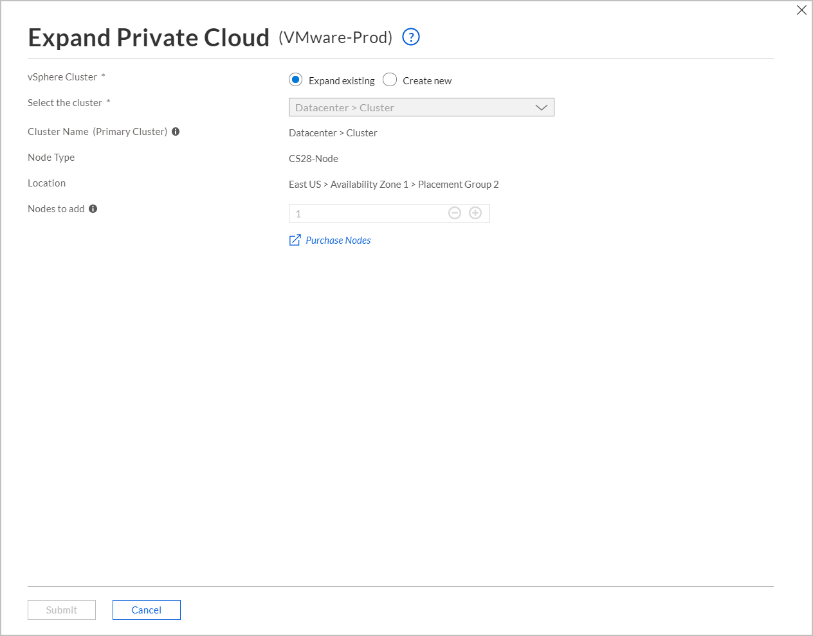Click the Create new label text
The width and height of the screenshot is (813, 636).
click(427, 80)
